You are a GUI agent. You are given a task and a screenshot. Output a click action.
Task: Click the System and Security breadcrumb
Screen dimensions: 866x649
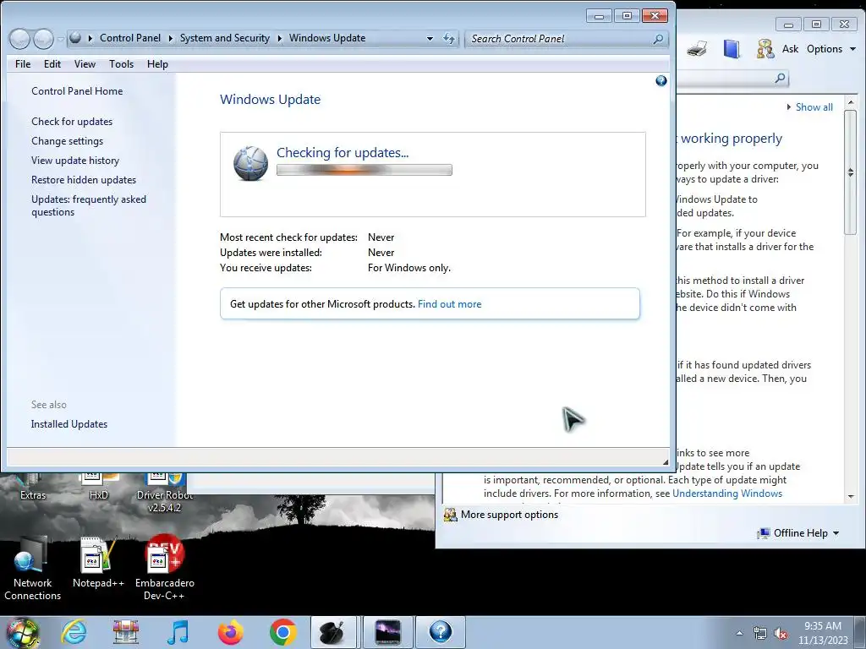225,38
